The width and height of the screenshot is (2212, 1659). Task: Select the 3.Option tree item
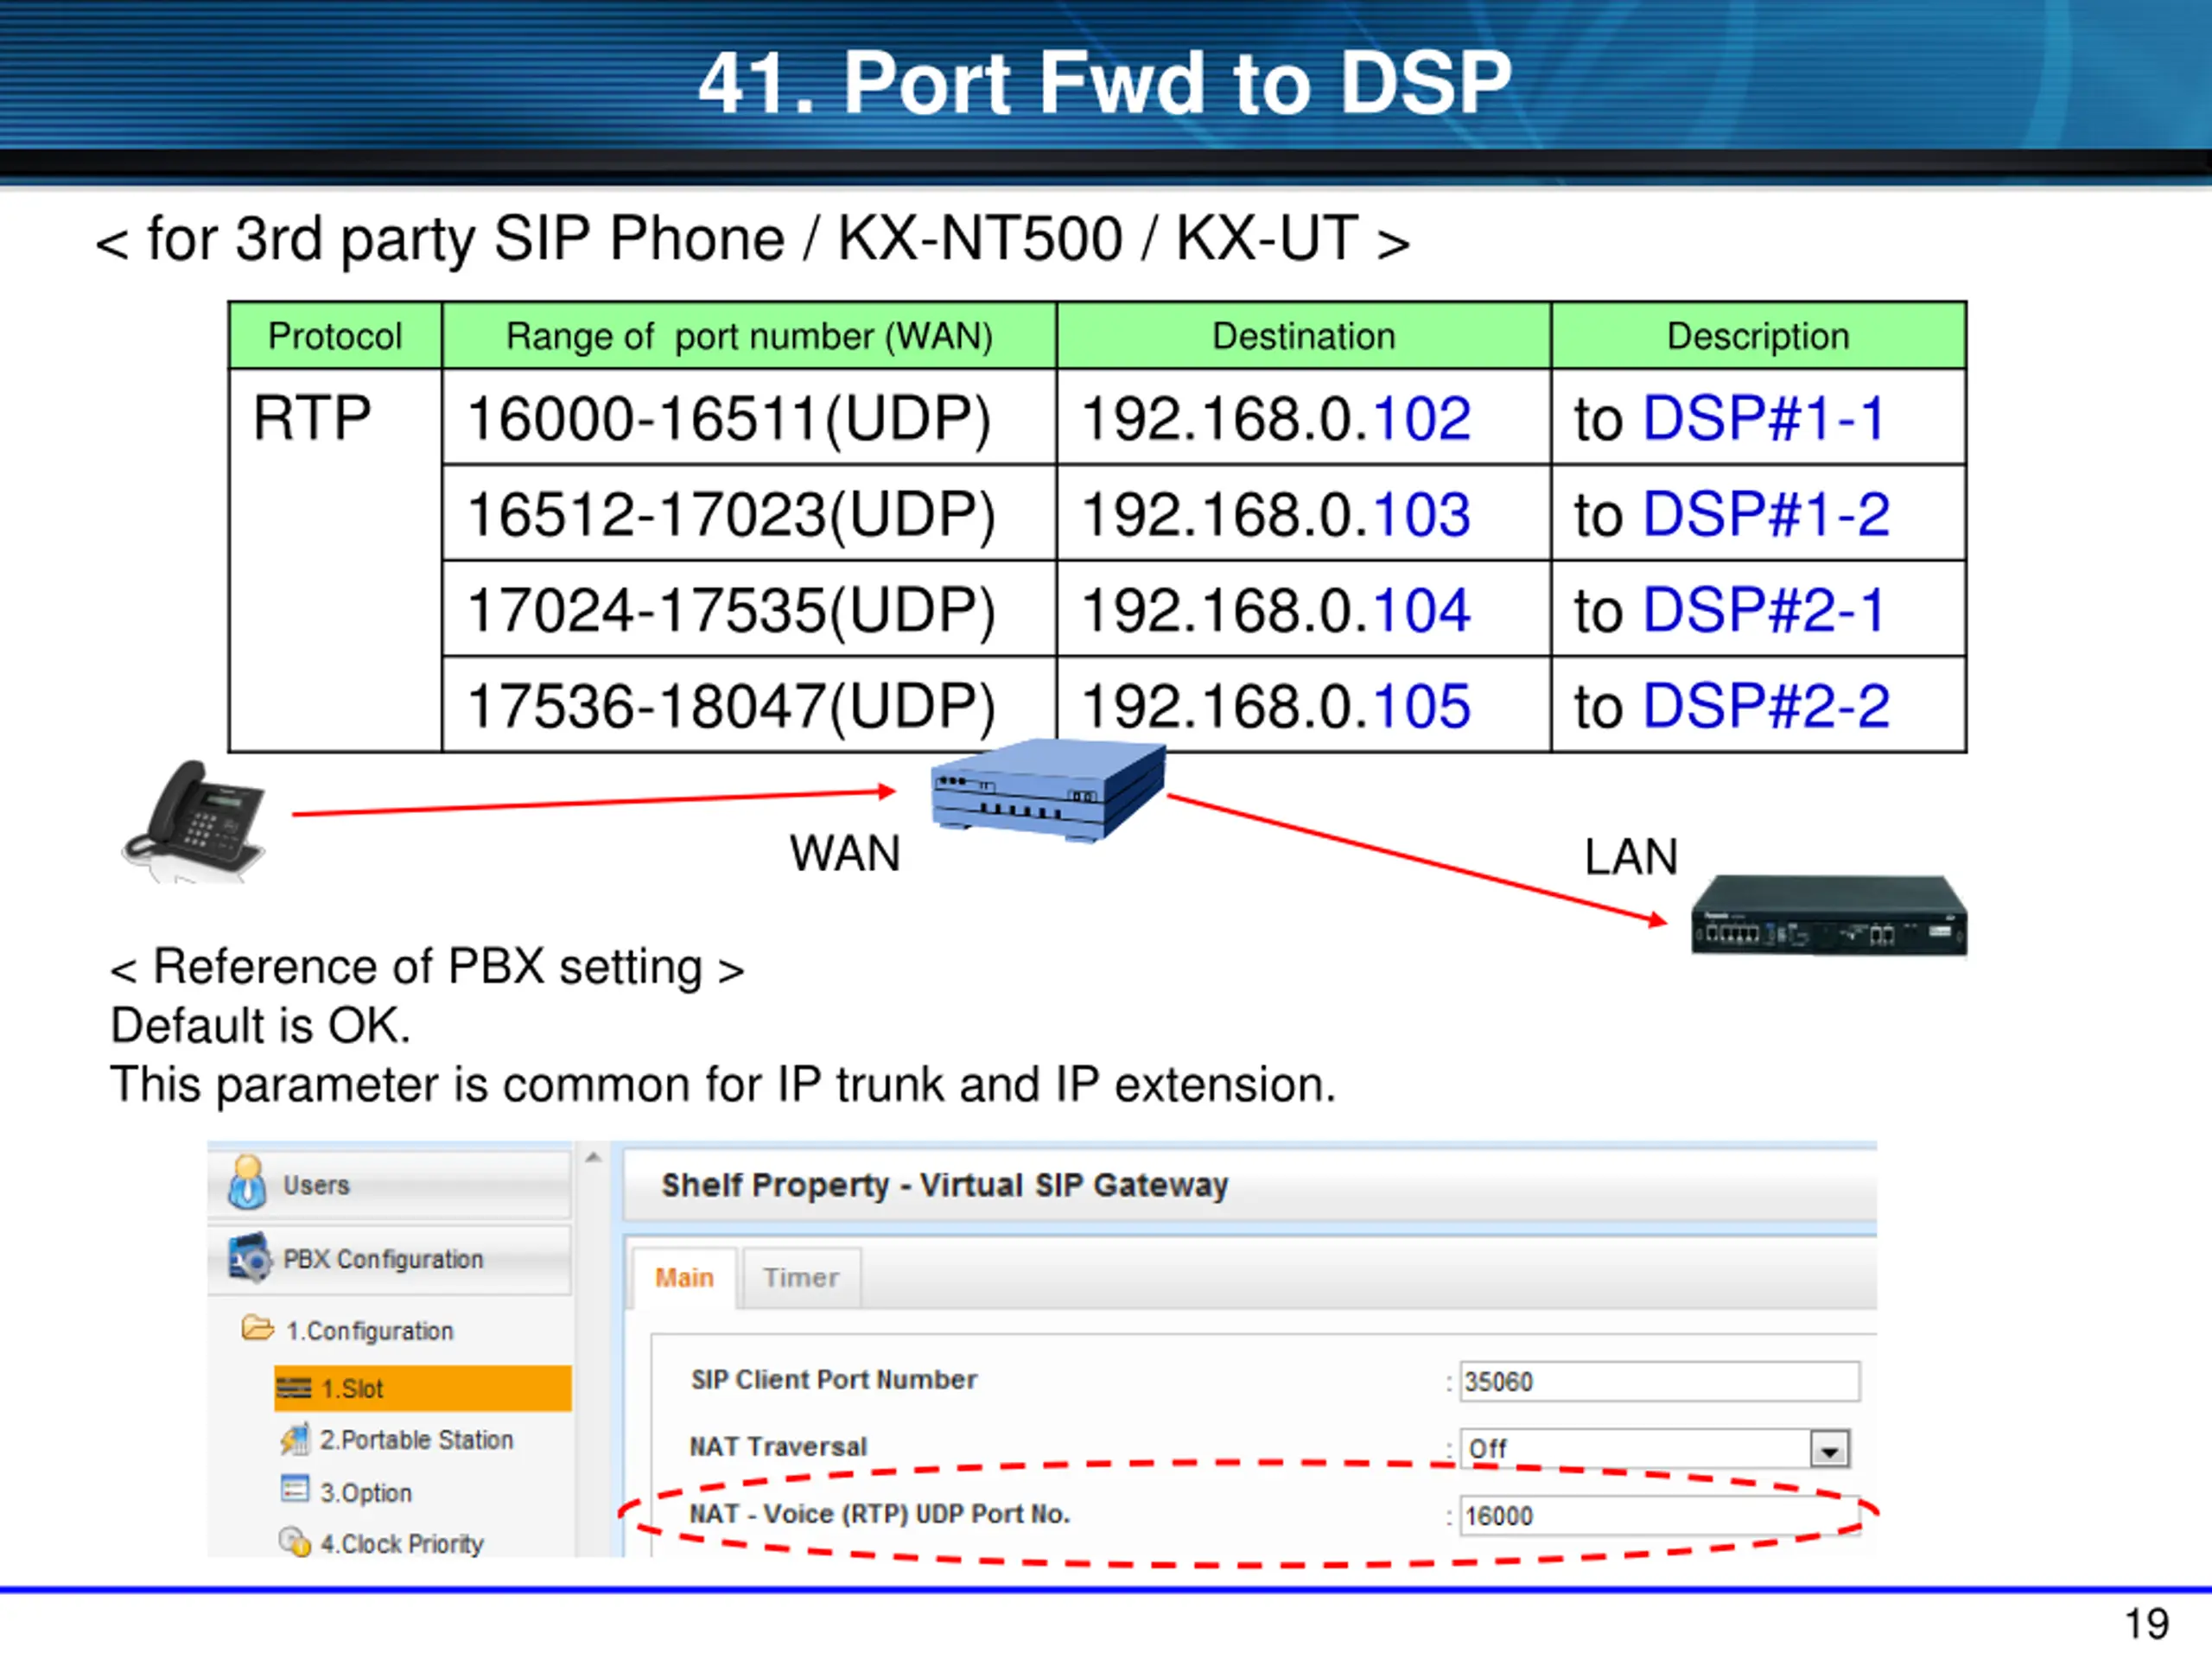(x=366, y=1492)
